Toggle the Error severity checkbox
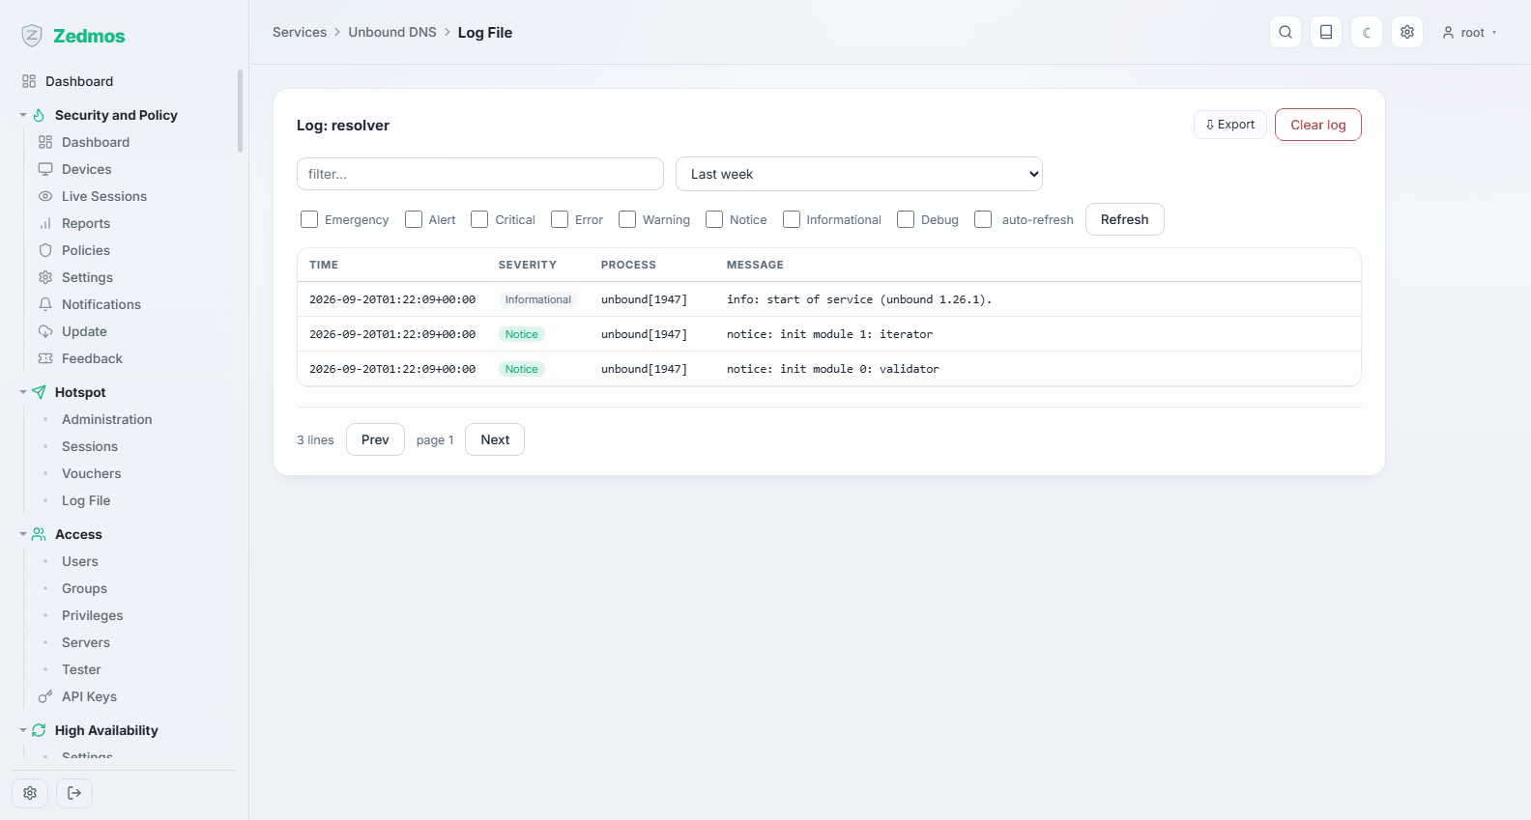Screen dimensions: 1531x820 point(560,219)
